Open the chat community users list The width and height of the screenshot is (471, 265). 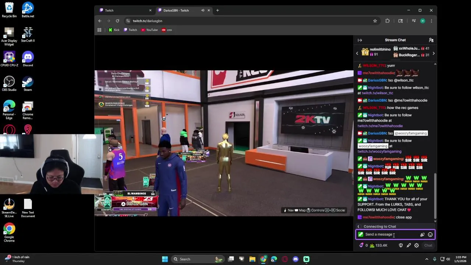point(431,40)
